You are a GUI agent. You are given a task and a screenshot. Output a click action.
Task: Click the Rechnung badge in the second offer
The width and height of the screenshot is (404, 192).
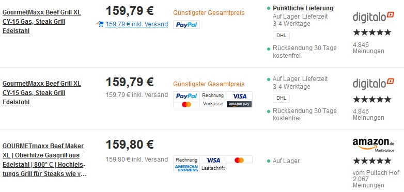tap(213, 96)
